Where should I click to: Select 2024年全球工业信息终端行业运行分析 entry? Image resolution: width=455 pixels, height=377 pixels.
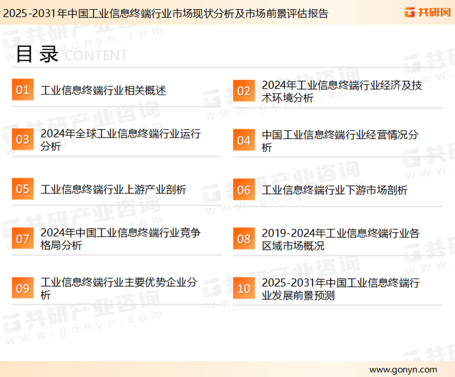pos(121,140)
